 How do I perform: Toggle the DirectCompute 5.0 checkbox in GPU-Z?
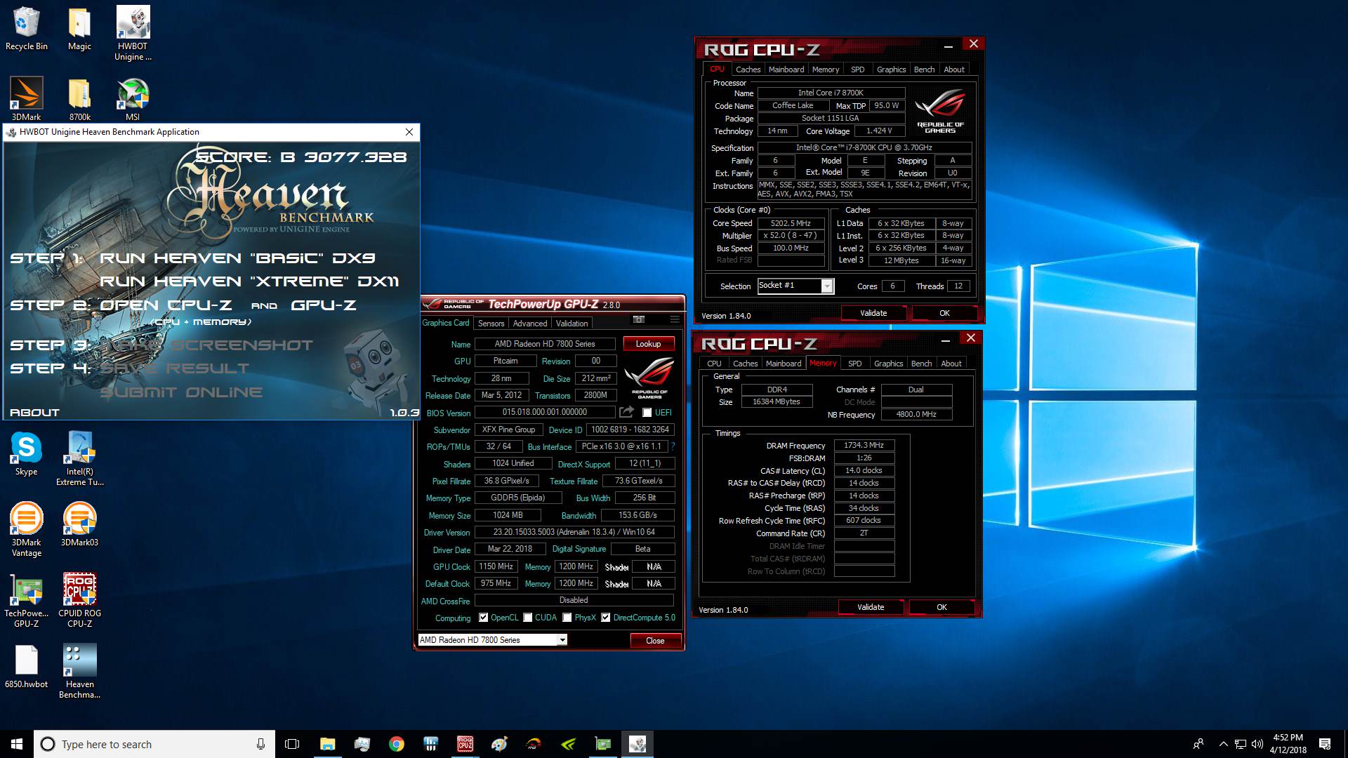[605, 618]
